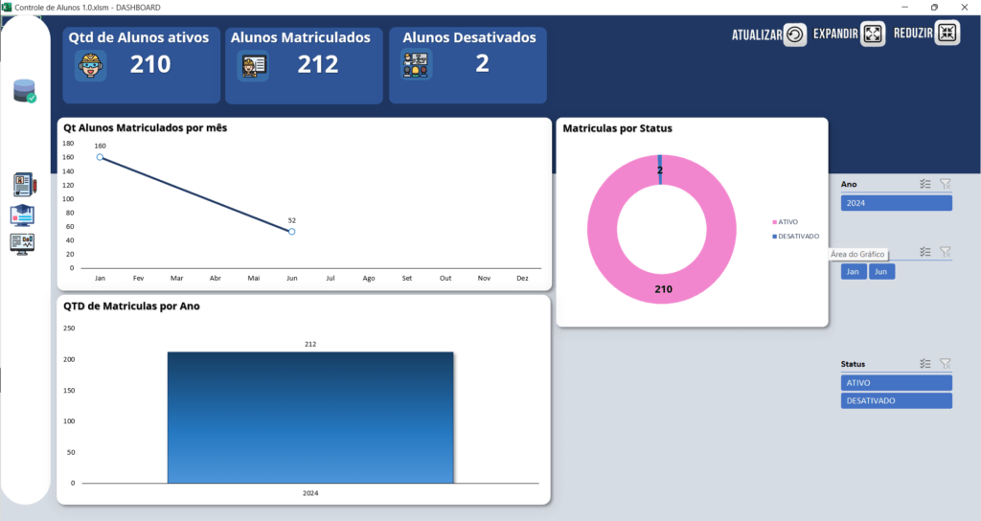Click the ATIVO legend text
The width and height of the screenshot is (981, 521).
[787, 222]
